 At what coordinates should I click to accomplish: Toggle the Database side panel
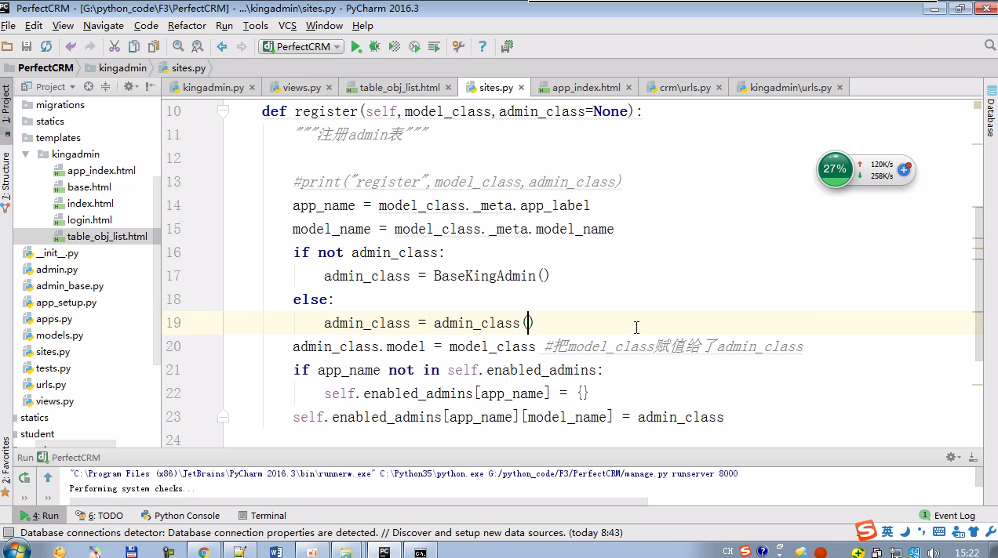[x=990, y=118]
